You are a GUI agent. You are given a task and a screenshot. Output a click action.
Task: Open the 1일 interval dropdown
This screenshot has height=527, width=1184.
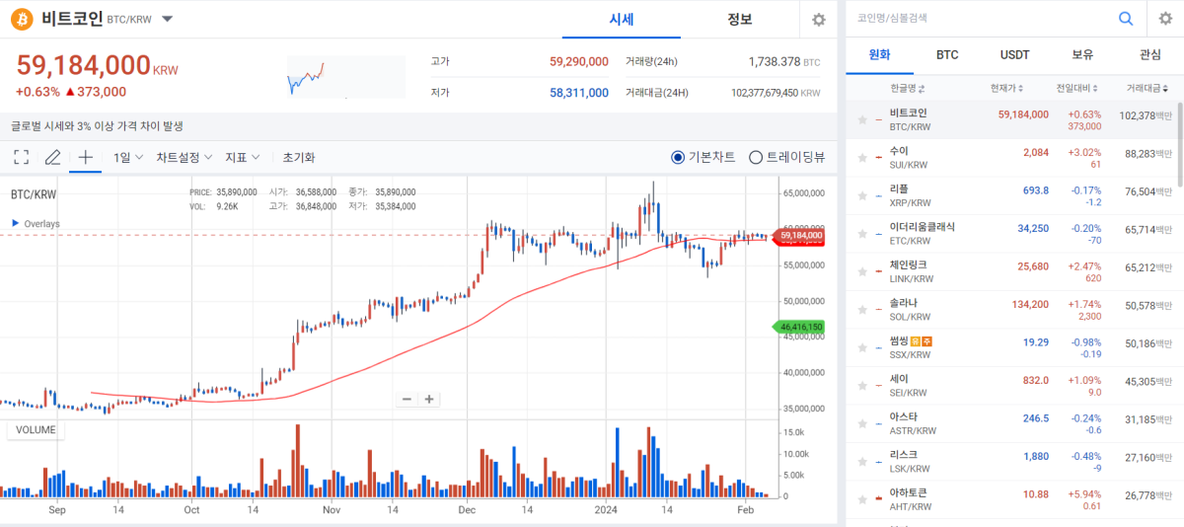(128, 157)
